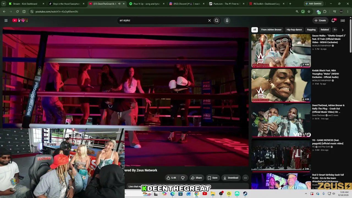The height and width of the screenshot is (198, 352).
Task: Reload the current page
Action: click(17, 12)
